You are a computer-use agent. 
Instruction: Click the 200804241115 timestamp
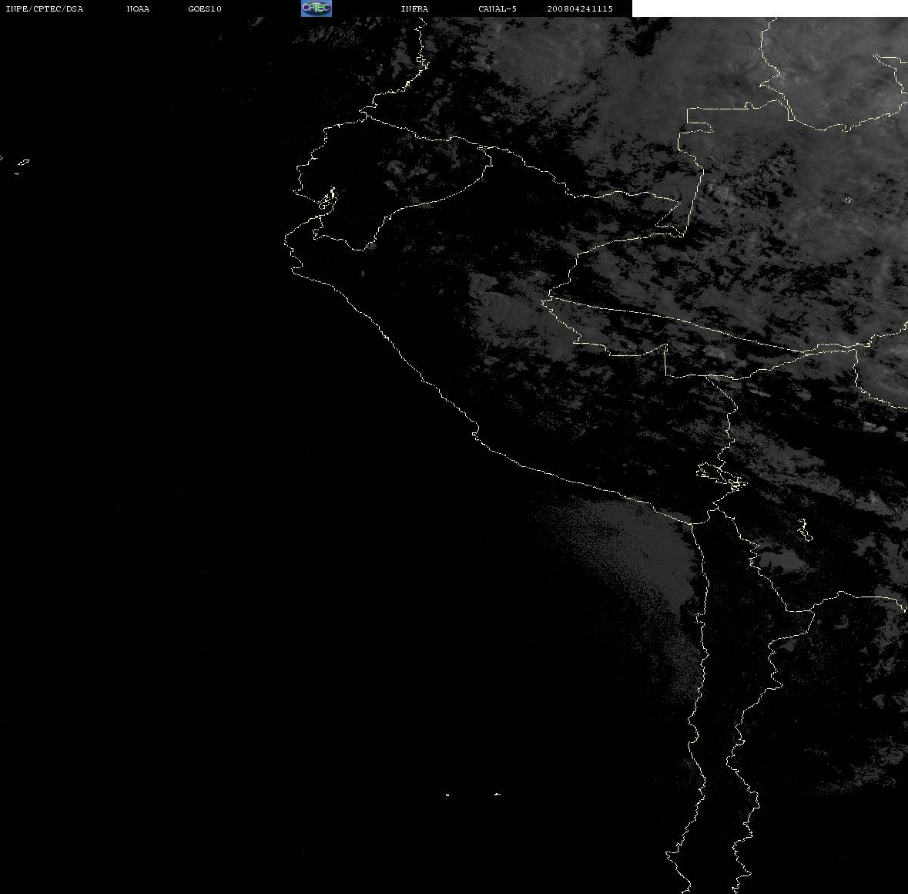coord(580,8)
